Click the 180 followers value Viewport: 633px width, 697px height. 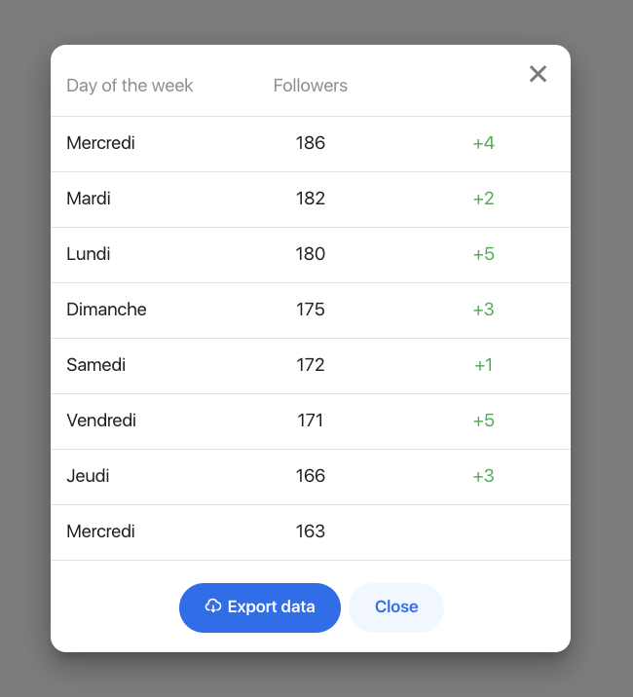tap(311, 254)
